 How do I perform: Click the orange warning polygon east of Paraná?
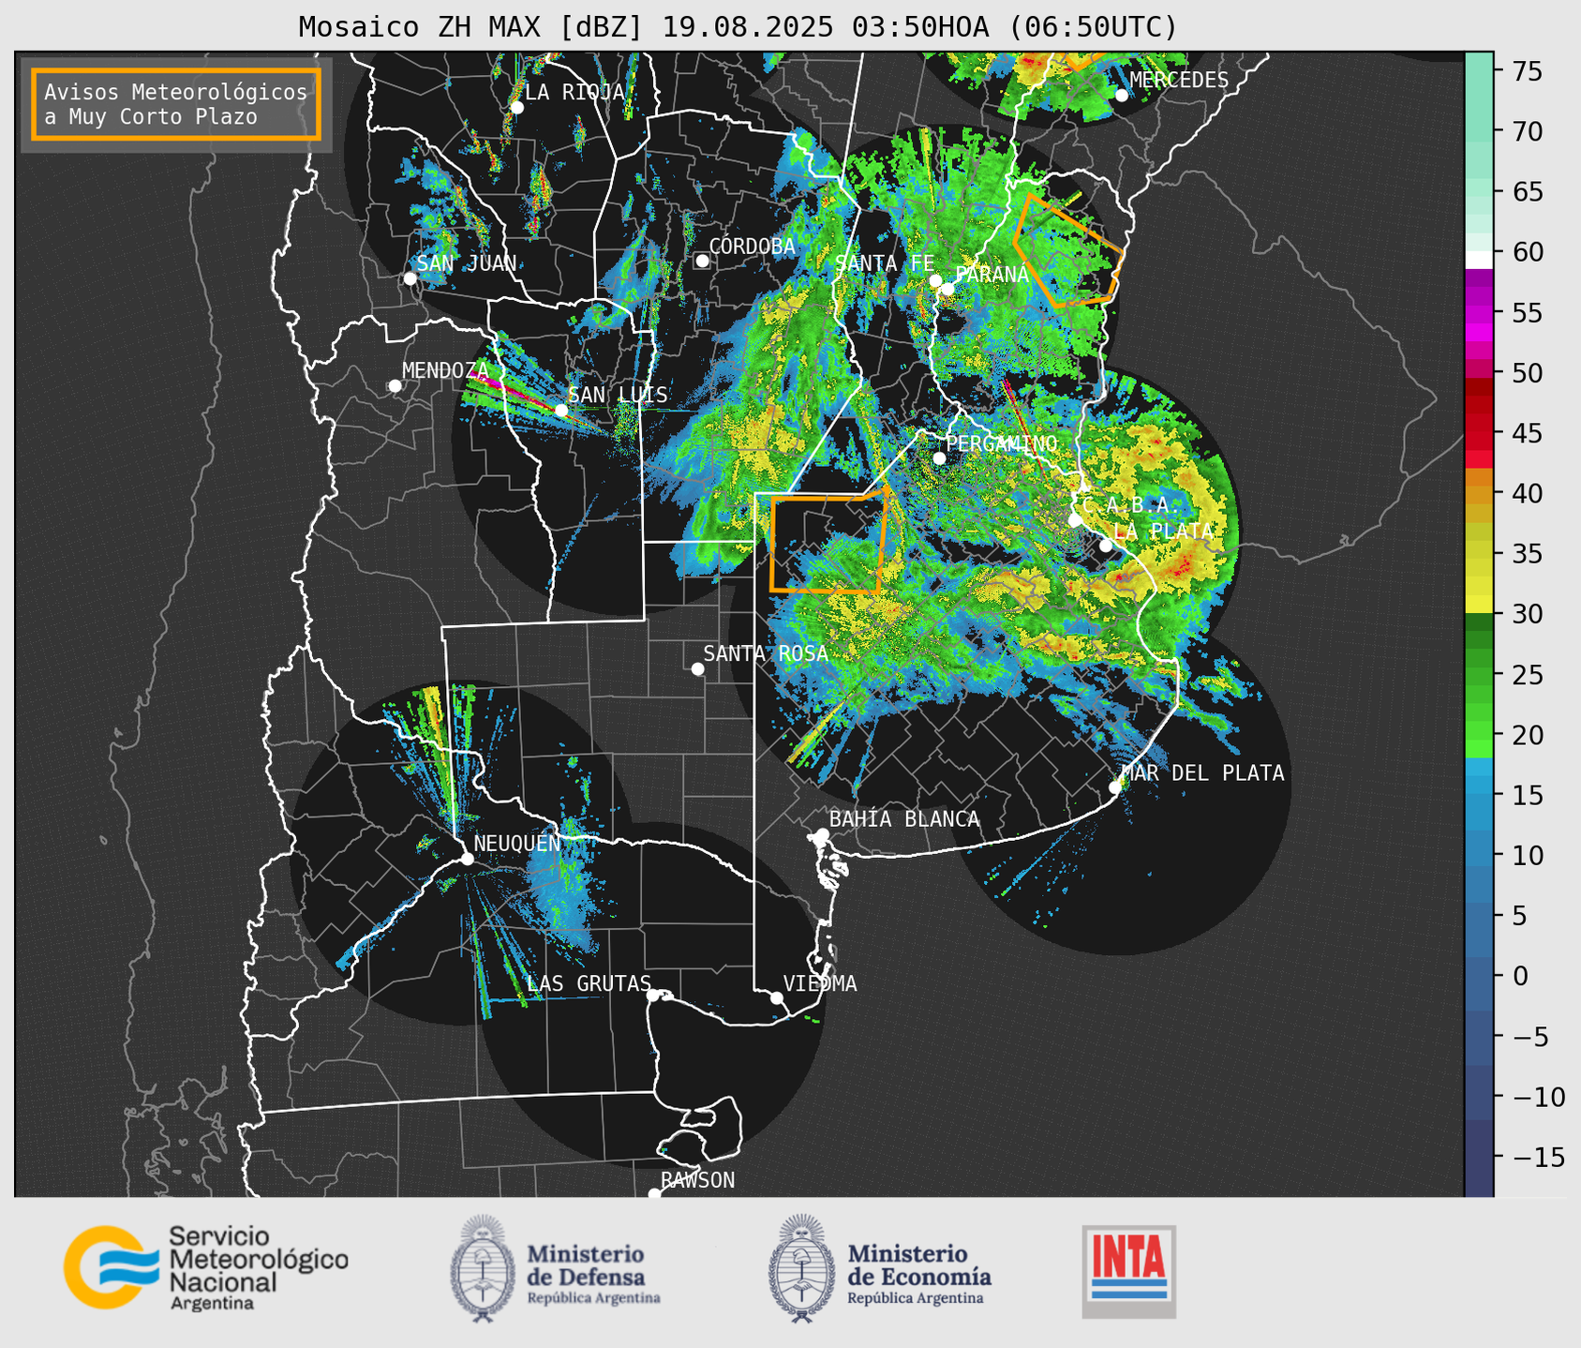coord(1068,250)
